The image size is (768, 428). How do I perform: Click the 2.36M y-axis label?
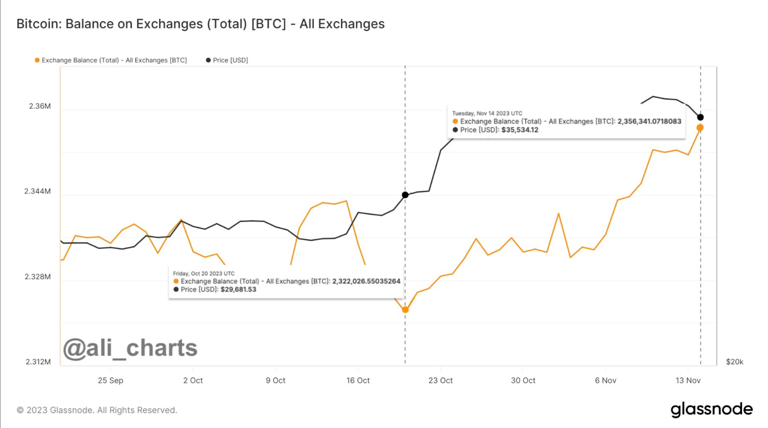click(x=40, y=106)
